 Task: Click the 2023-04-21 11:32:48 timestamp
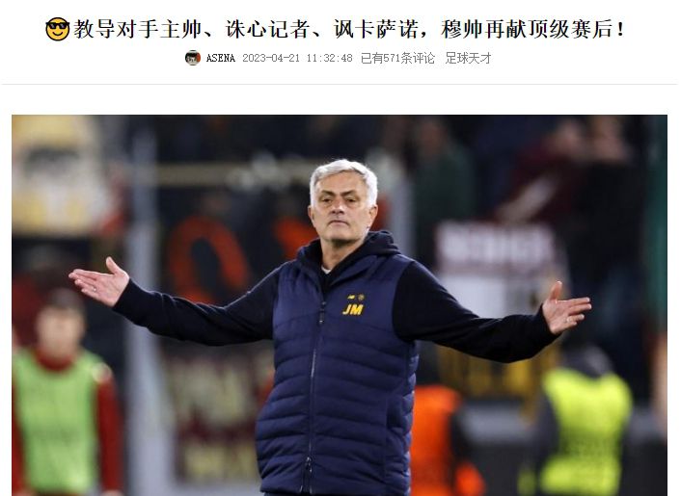tap(297, 58)
